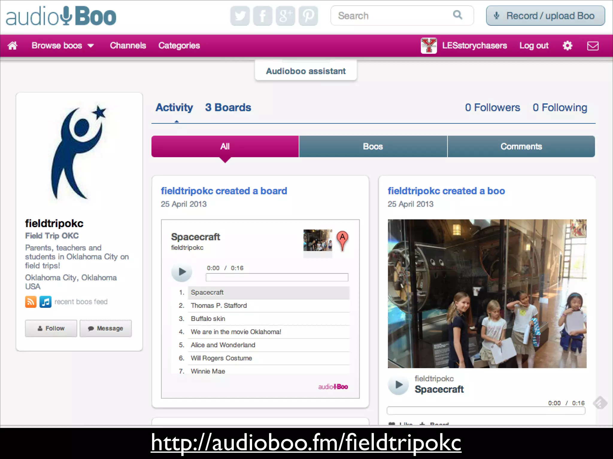This screenshot has width=613, height=459.
Task: Click the LESstorychasers avatar image
Action: click(x=429, y=46)
